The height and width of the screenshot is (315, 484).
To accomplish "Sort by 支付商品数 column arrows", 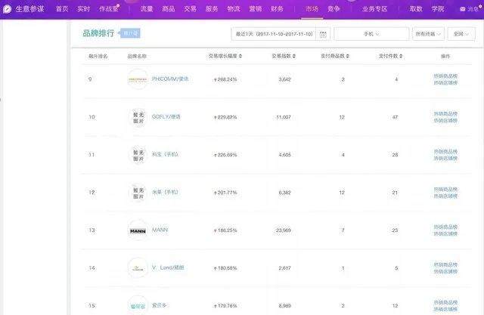I will [348, 56].
